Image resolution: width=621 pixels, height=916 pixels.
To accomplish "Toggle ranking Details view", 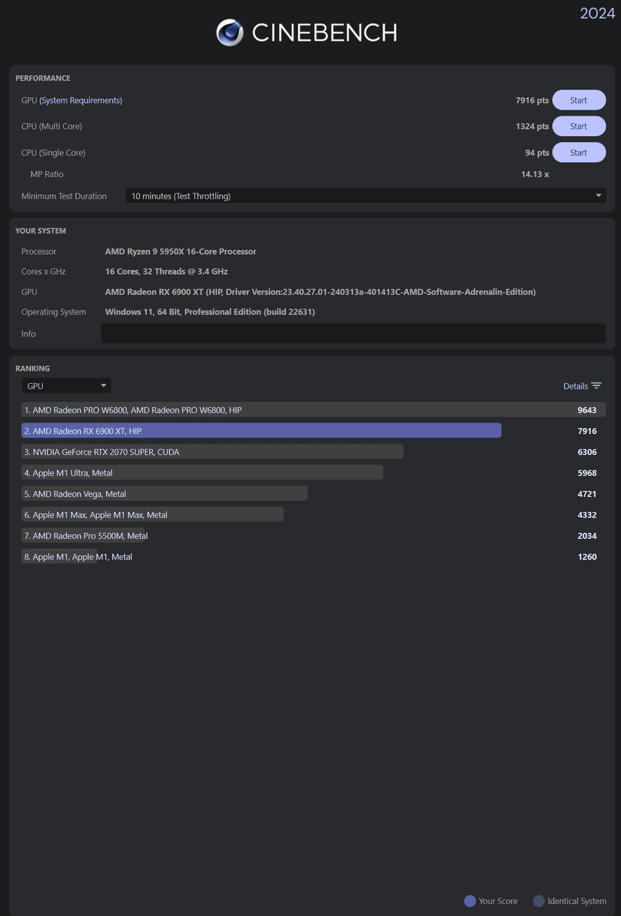I will tap(582, 386).
